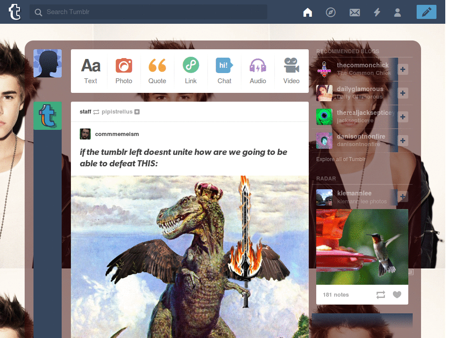Viewport: 451px width, 338px height.
Task: Open the staff blog link
Action: pos(85,111)
